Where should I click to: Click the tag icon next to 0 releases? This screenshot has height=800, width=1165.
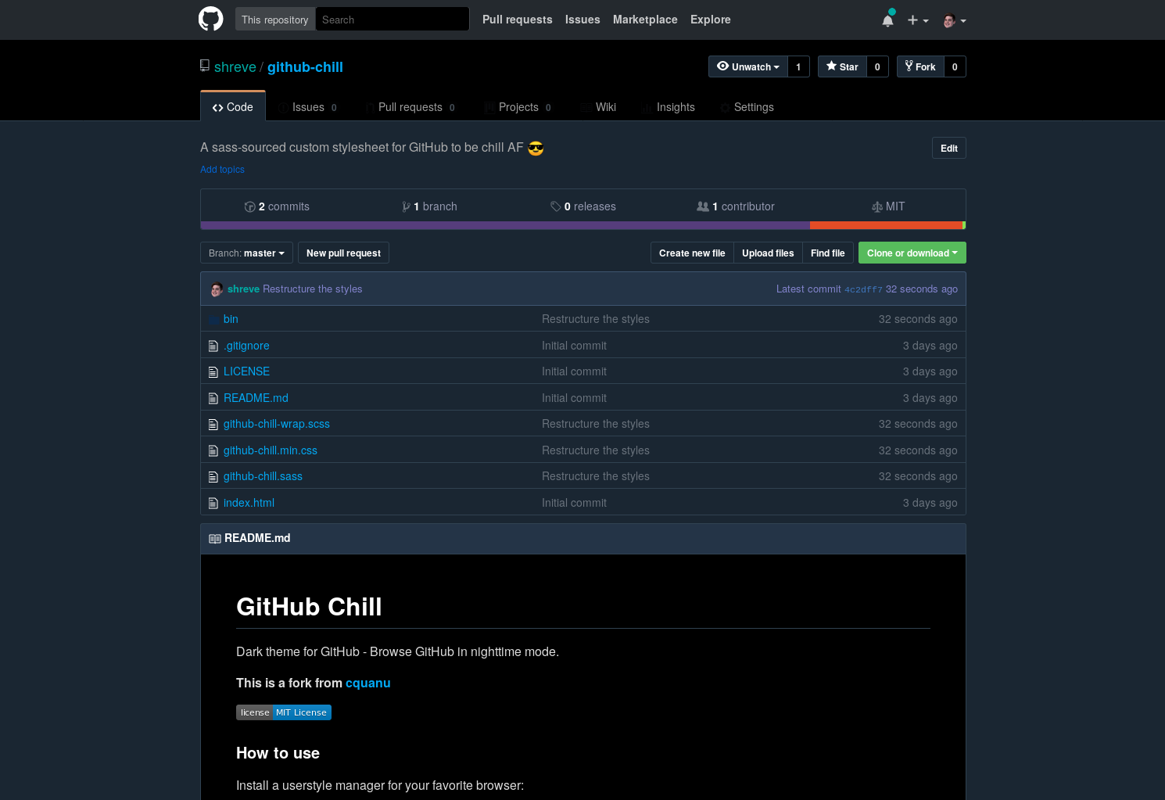555,206
